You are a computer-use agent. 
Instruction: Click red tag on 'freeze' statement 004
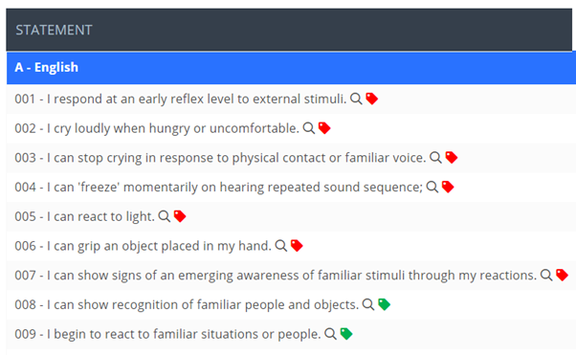[x=448, y=187]
